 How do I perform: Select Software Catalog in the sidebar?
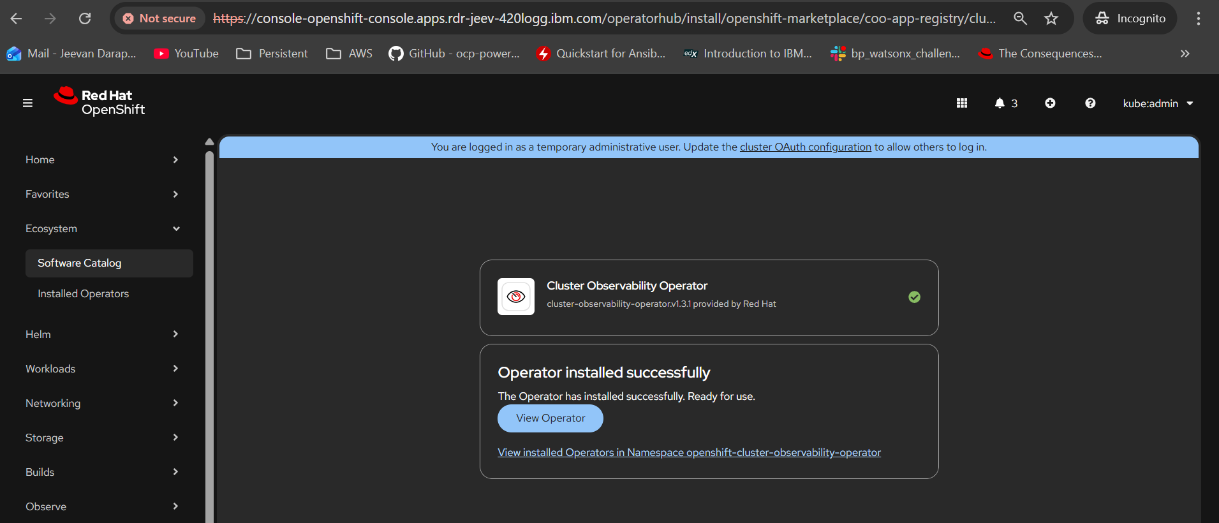coord(109,263)
